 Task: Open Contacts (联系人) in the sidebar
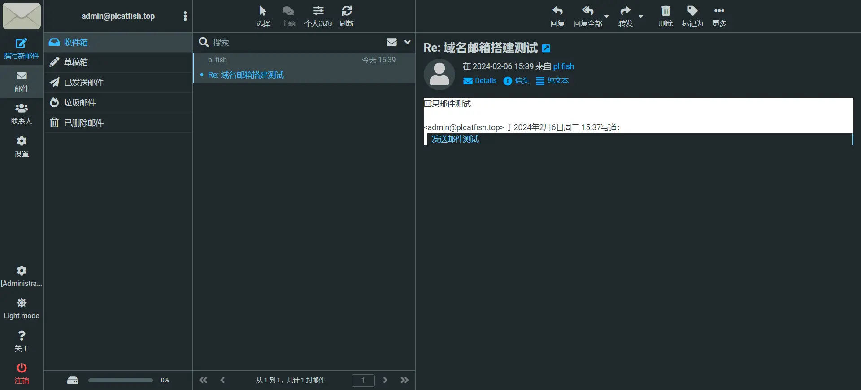pyautogui.click(x=22, y=114)
